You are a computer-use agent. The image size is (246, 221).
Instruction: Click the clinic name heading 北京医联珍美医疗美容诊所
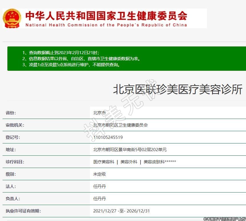[x=178, y=90]
